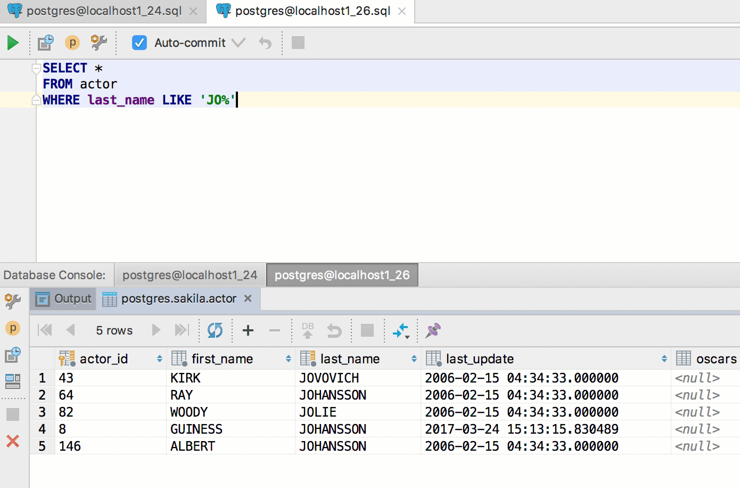The width and height of the screenshot is (740, 488).
Task: Toggle the Auto-commit checkbox
Action: pos(139,43)
